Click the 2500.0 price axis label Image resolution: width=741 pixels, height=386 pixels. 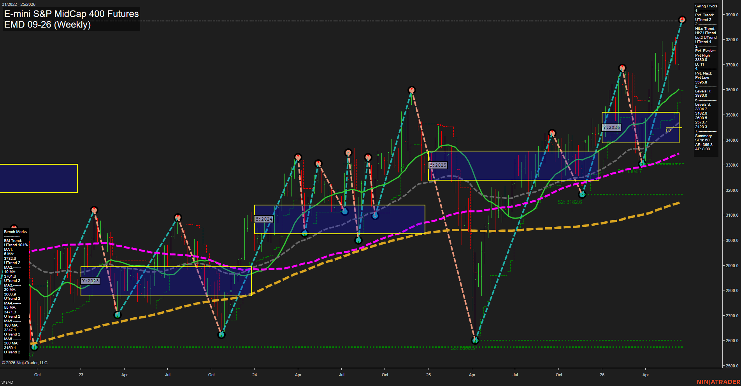(x=732, y=366)
